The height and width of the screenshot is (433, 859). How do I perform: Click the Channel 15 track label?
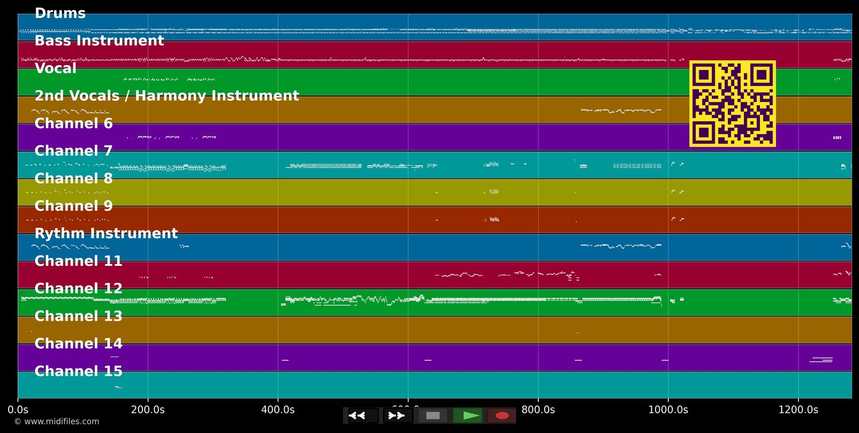pyautogui.click(x=78, y=372)
